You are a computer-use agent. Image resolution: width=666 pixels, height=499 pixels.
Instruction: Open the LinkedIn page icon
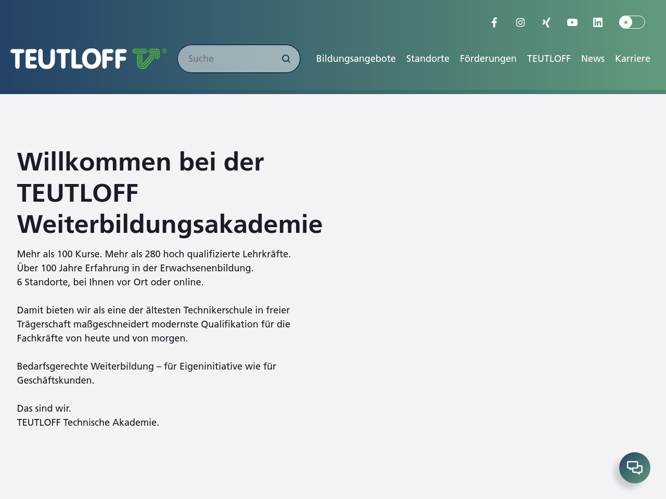598,22
